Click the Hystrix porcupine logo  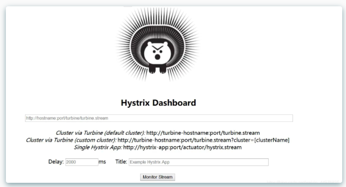(x=157, y=45)
